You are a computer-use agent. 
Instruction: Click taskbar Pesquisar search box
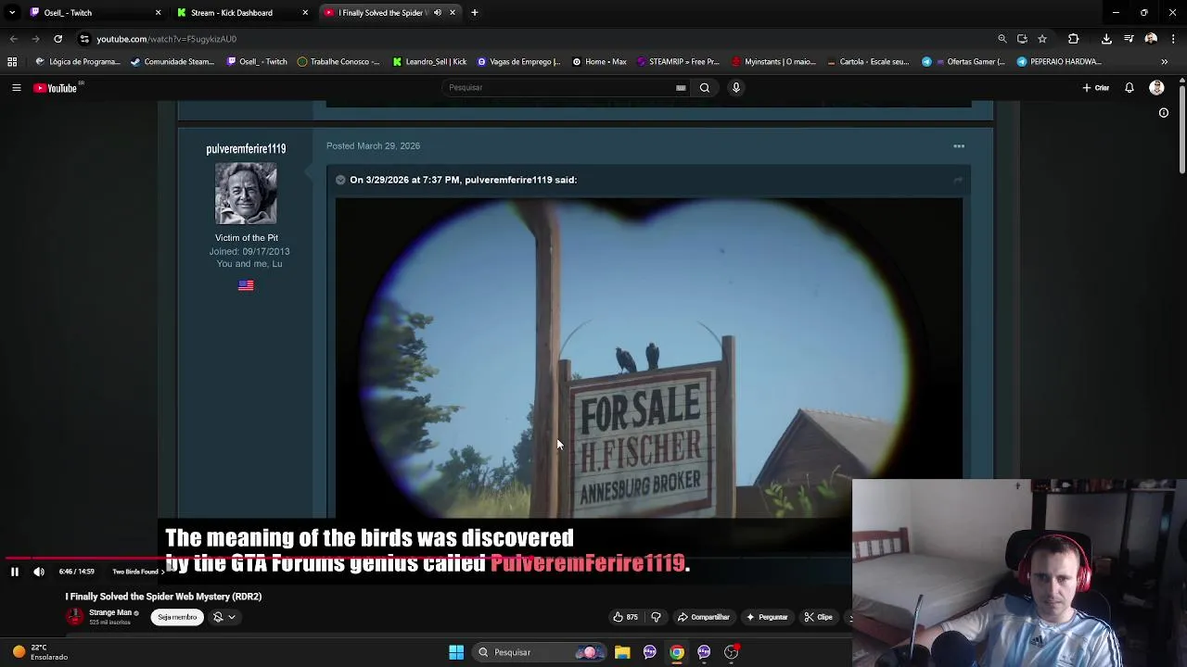(538, 652)
